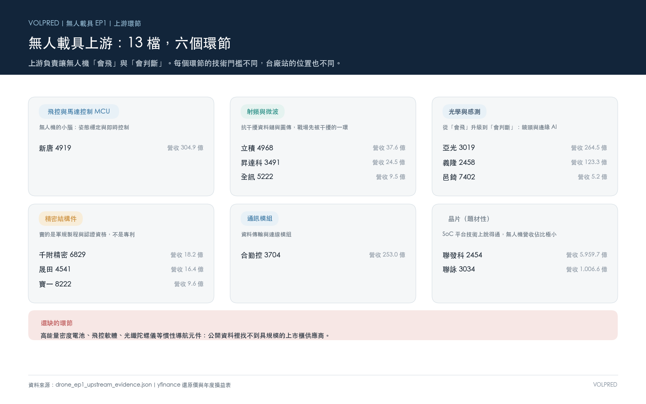Select stock 義隆 2458
646x404 pixels.
[459, 162]
